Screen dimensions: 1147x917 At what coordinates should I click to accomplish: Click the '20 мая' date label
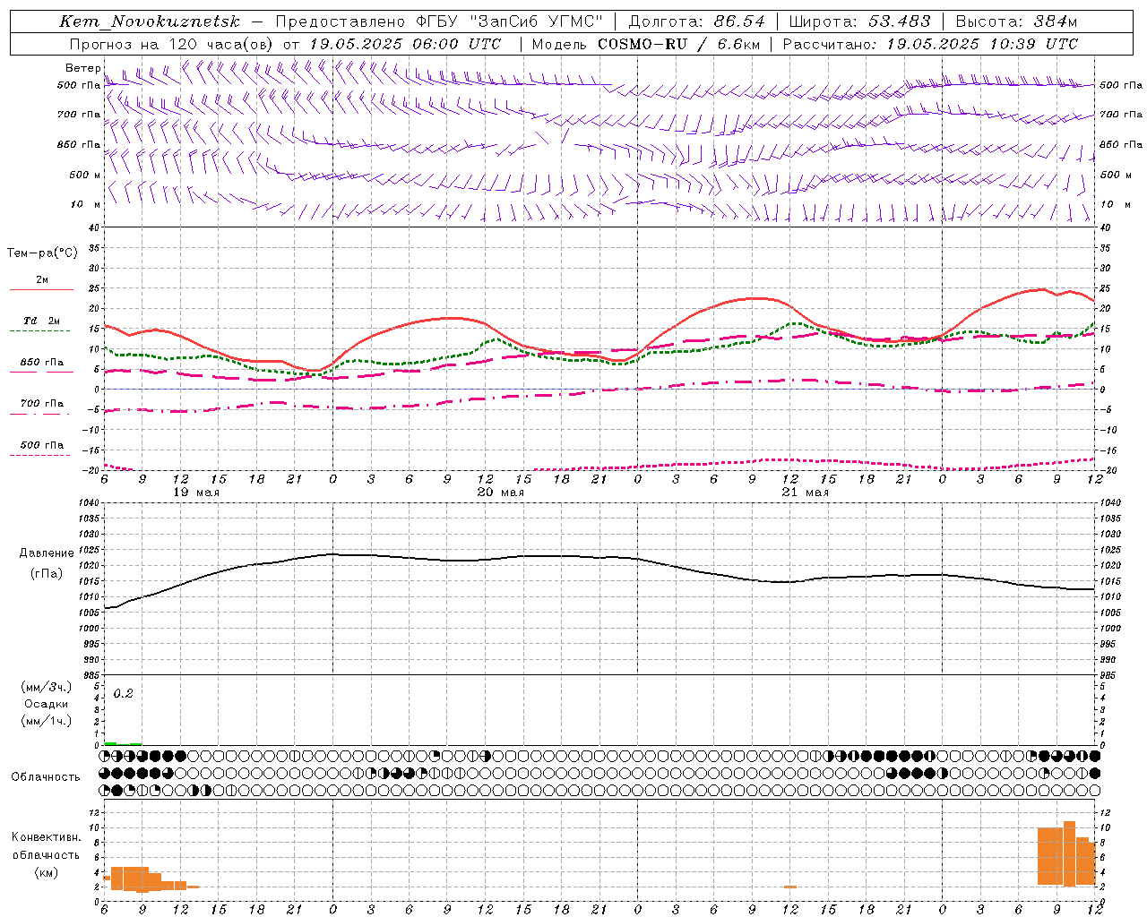(x=500, y=493)
